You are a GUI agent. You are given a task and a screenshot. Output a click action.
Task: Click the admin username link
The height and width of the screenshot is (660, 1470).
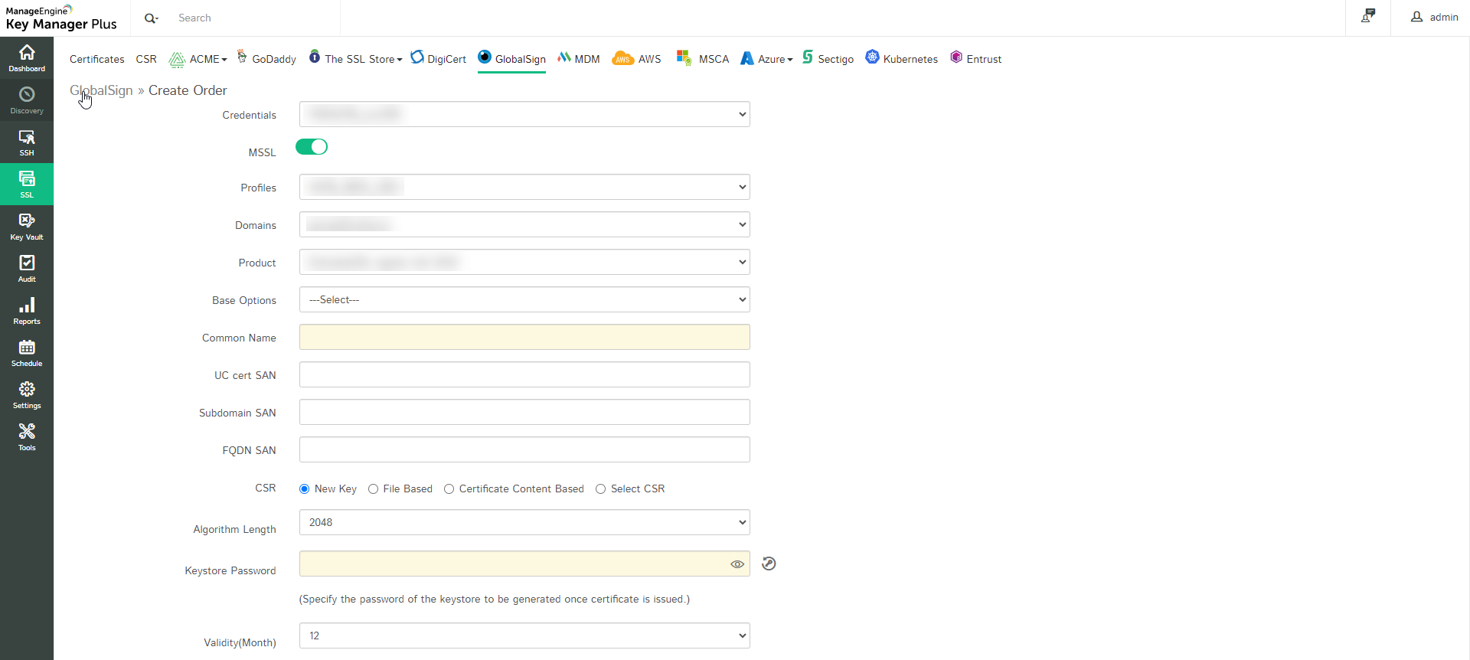[x=1444, y=17]
